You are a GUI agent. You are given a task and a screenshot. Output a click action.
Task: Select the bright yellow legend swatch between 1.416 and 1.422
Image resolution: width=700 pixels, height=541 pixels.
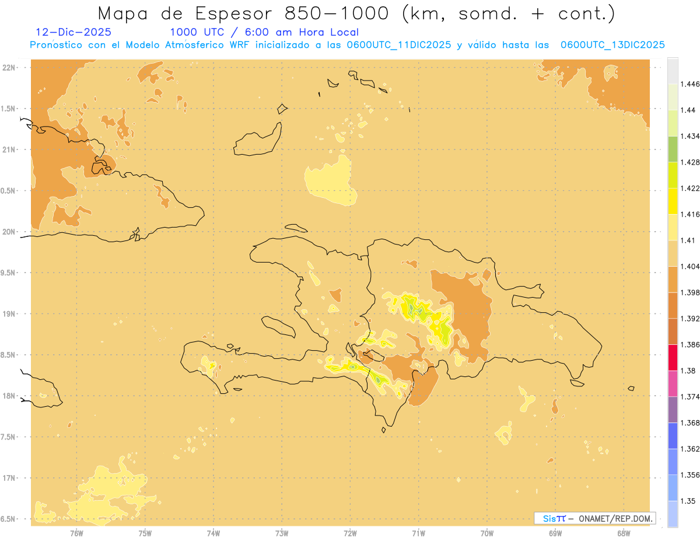click(673, 201)
